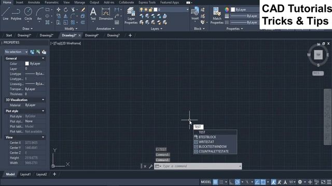Click the Stretch tool icon

(59, 22)
